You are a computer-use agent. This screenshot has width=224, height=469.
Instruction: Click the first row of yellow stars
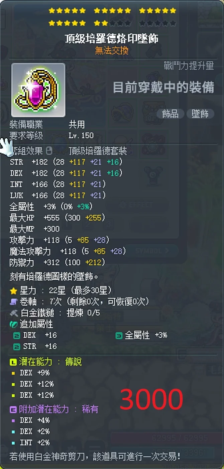pyautogui.click(x=112, y=11)
